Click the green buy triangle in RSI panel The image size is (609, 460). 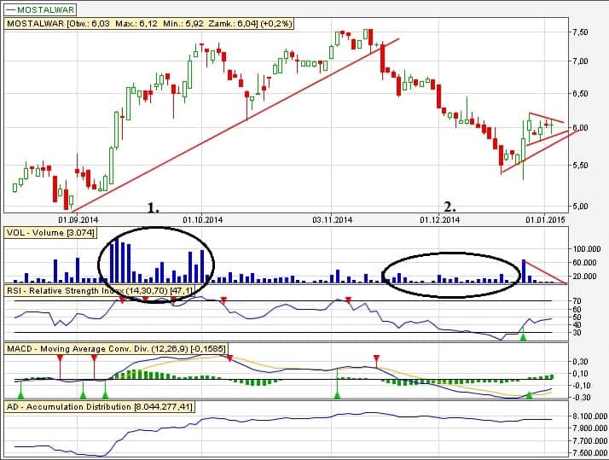coord(524,337)
